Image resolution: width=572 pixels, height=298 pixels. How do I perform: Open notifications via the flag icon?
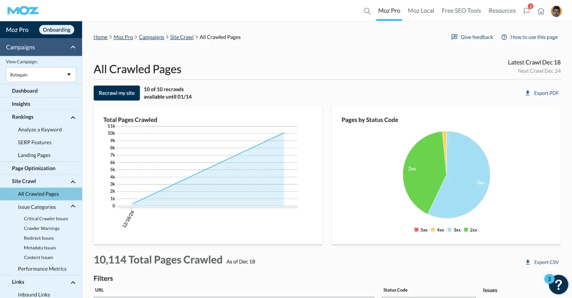[x=526, y=10]
